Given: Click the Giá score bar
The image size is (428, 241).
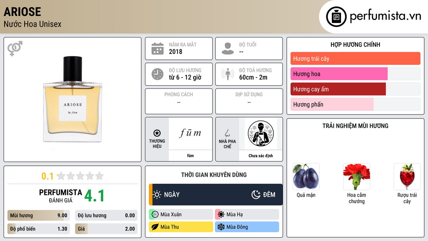Looking at the screenshot, I should 106,229.
